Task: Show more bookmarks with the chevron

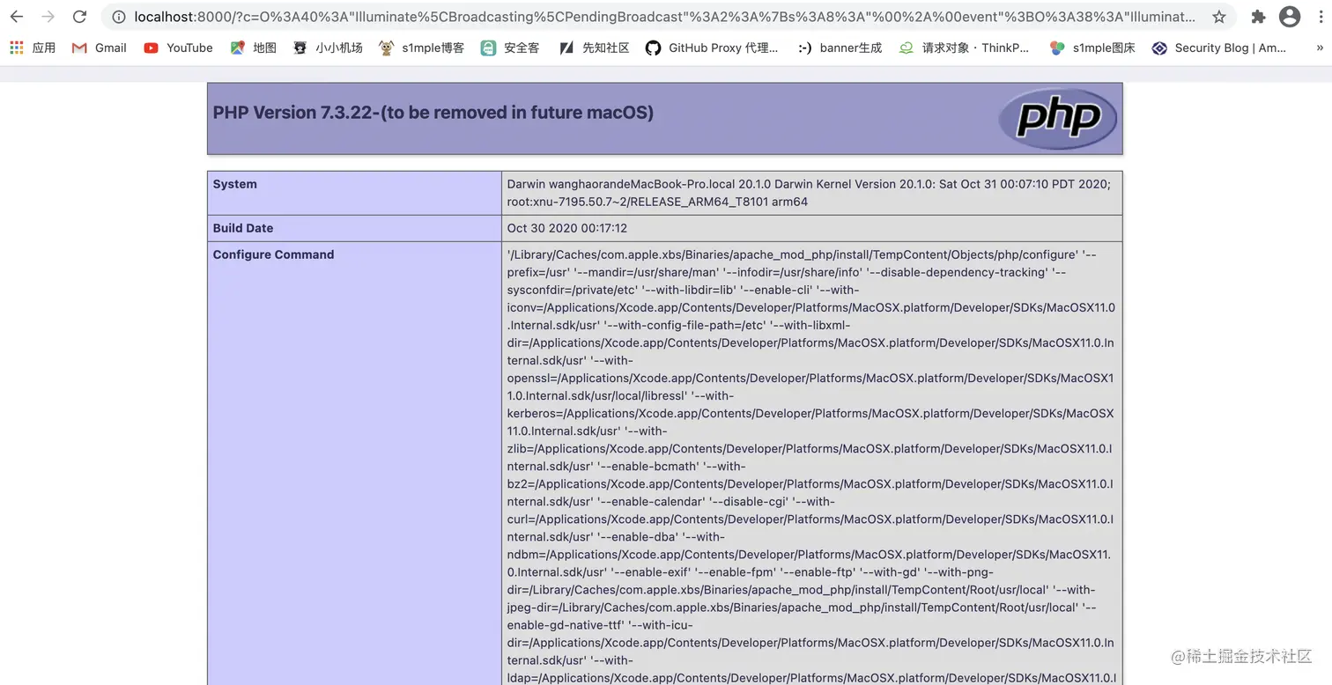Action: (1319, 48)
